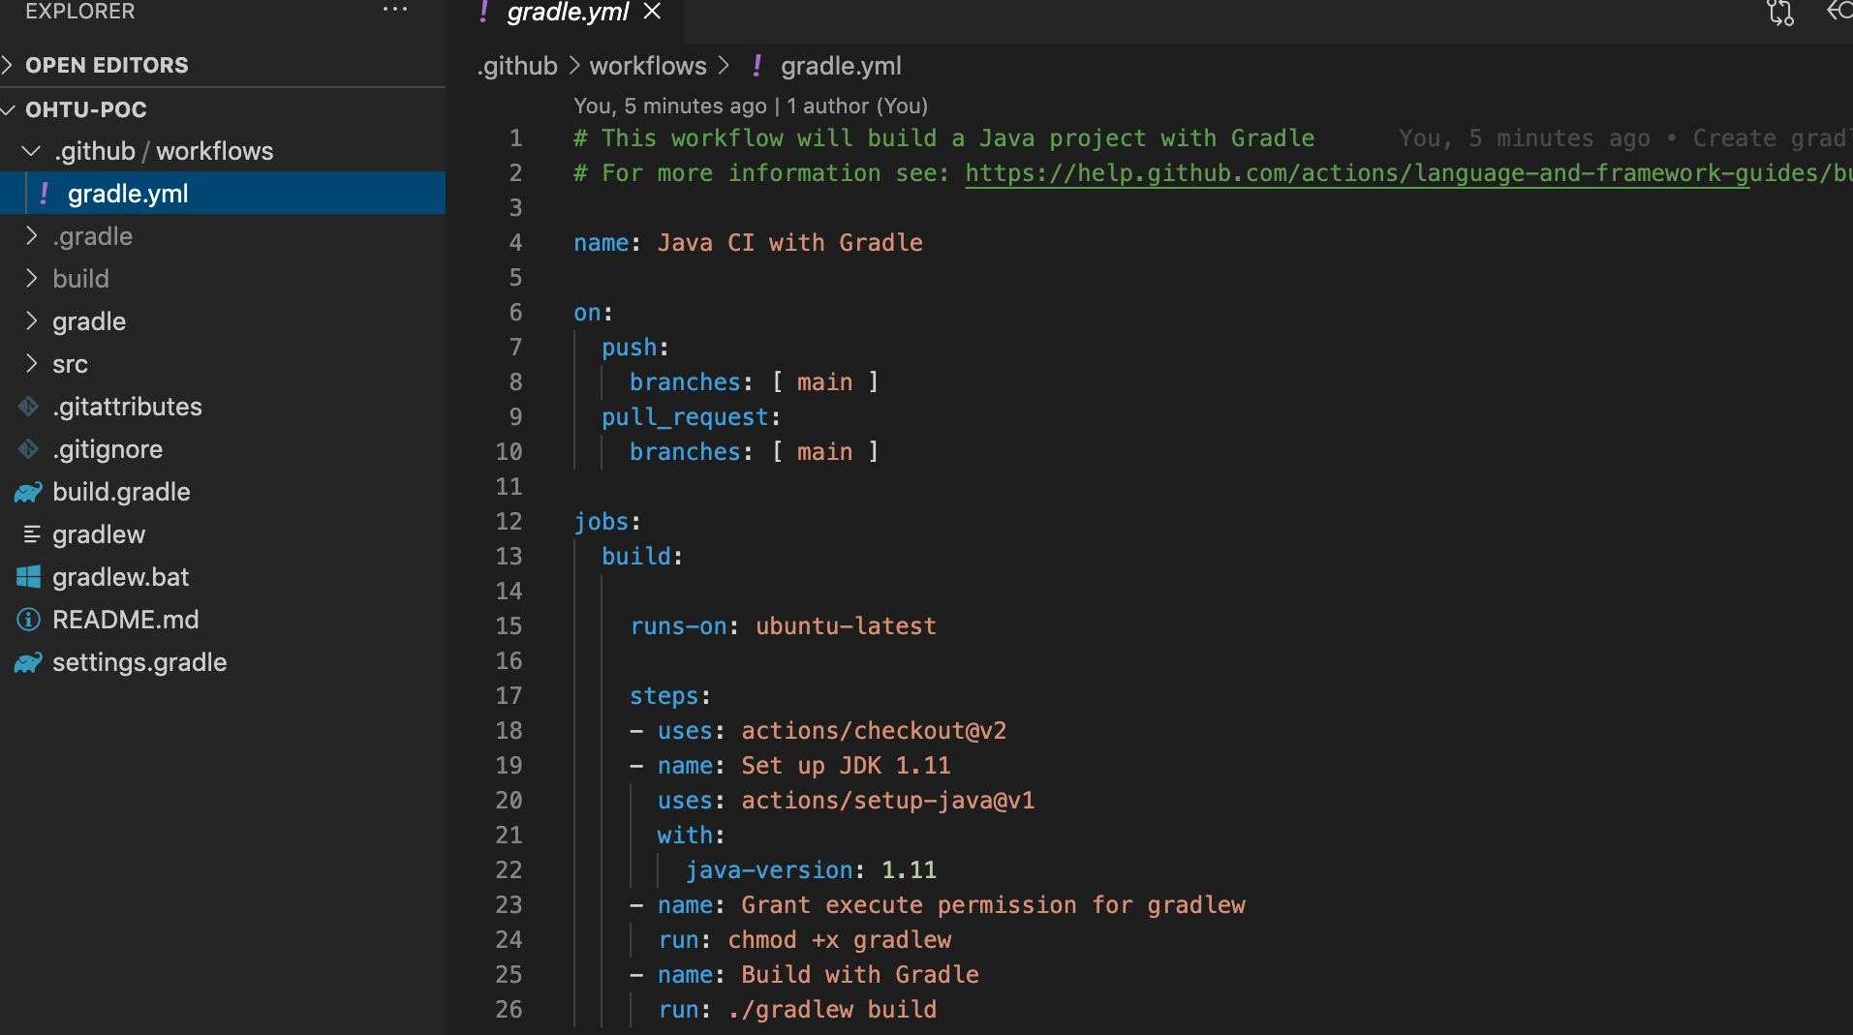Viewport: 1853px width, 1035px height.
Task: Click the inline blame annotation on line 1
Action: 1625,138
